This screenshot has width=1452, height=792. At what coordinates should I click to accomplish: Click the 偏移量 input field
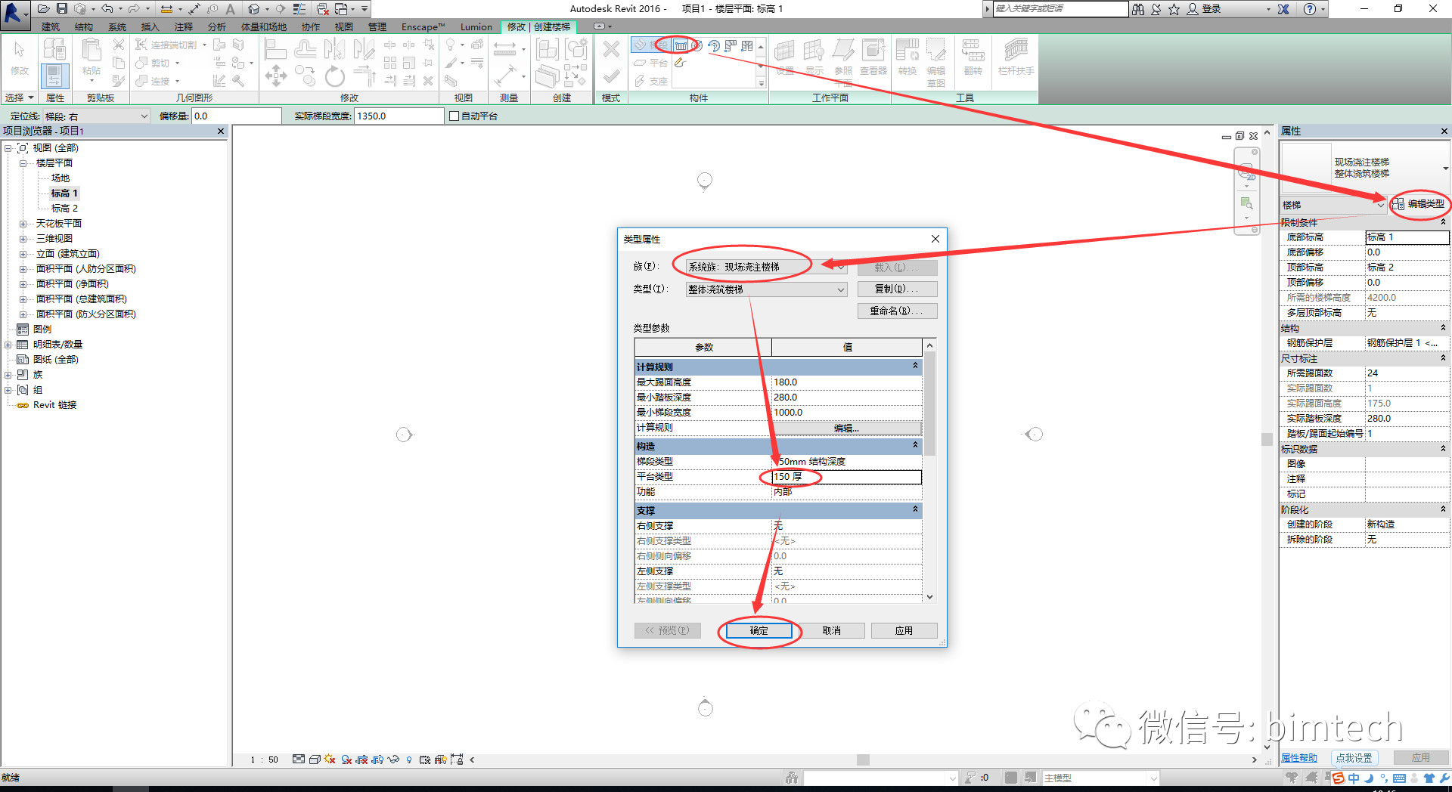(x=236, y=116)
